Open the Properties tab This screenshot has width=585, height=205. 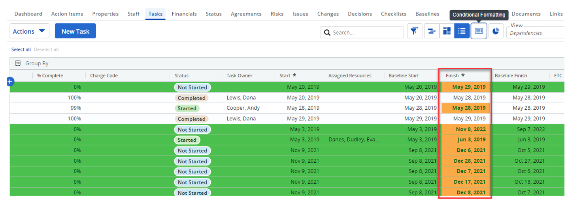[x=106, y=14]
